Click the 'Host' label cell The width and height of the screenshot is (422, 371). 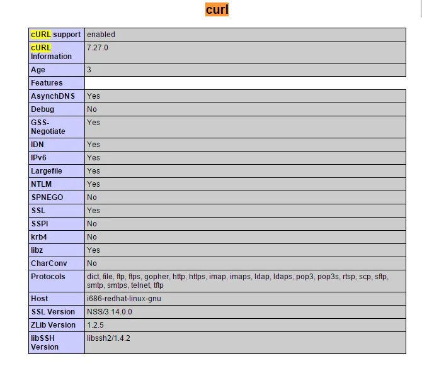(x=57, y=299)
